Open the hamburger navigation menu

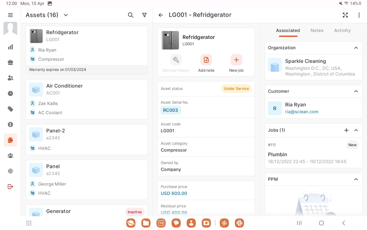coord(10,15)
